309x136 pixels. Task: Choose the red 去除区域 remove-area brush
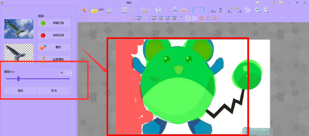(54, 35)
